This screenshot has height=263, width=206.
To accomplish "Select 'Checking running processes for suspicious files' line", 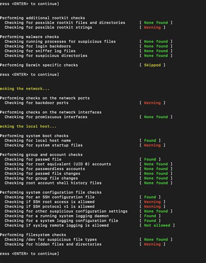I will pyautogui.click(x=60, y=41).
